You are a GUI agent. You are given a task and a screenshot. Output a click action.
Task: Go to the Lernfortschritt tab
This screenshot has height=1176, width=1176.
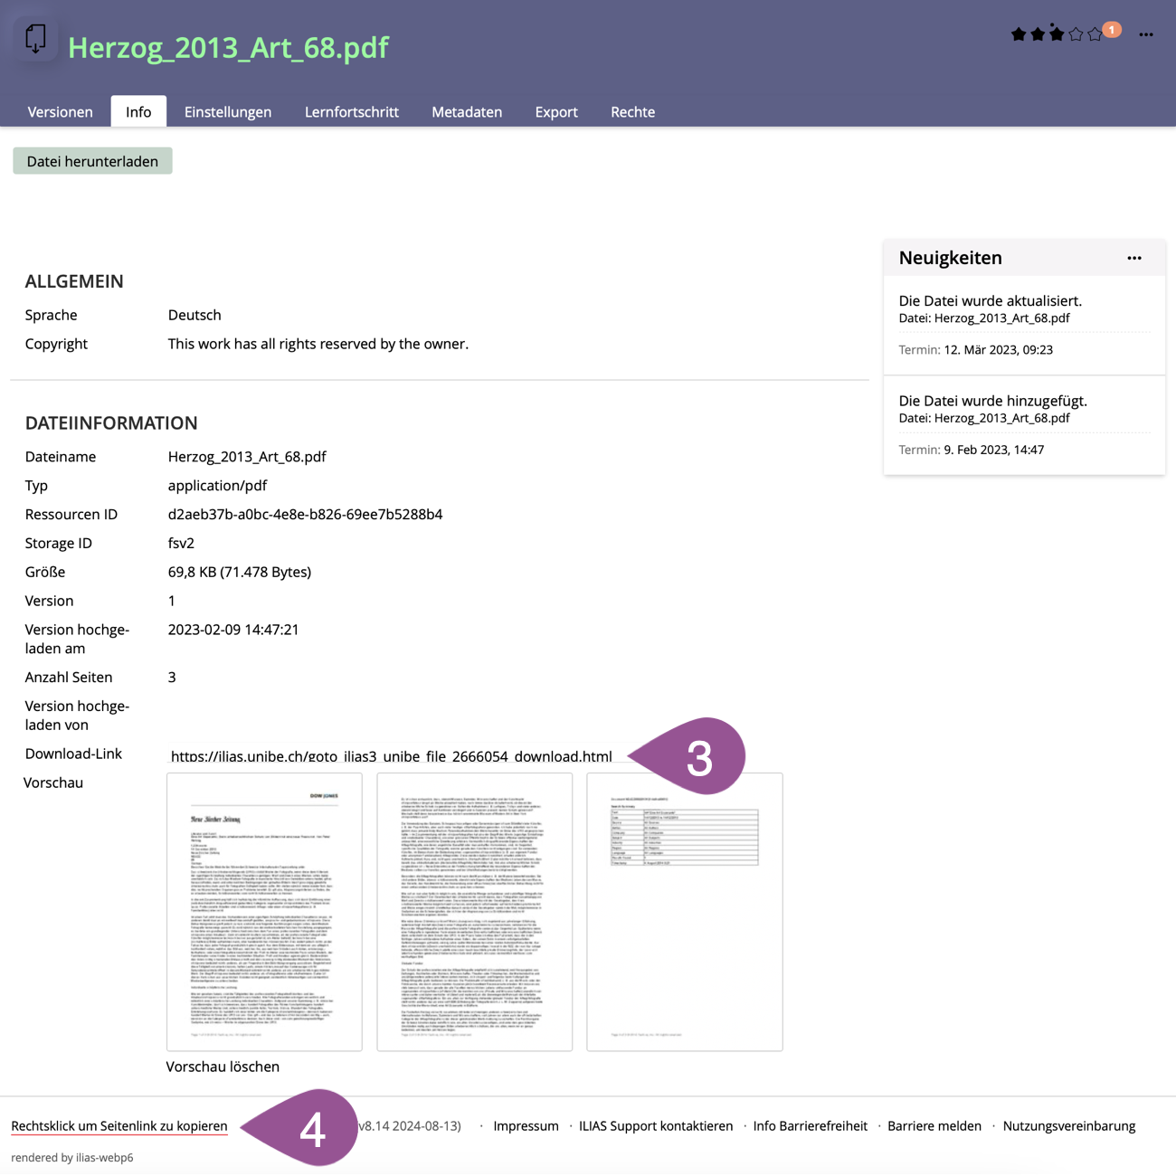(351, 112)
